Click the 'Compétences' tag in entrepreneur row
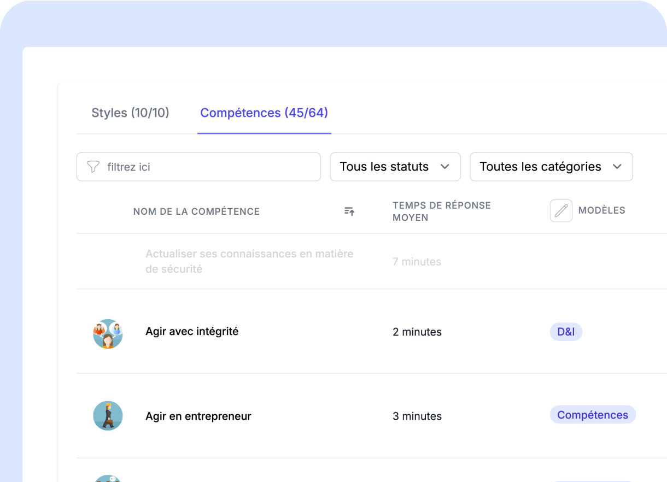 (x=593, y=415)
